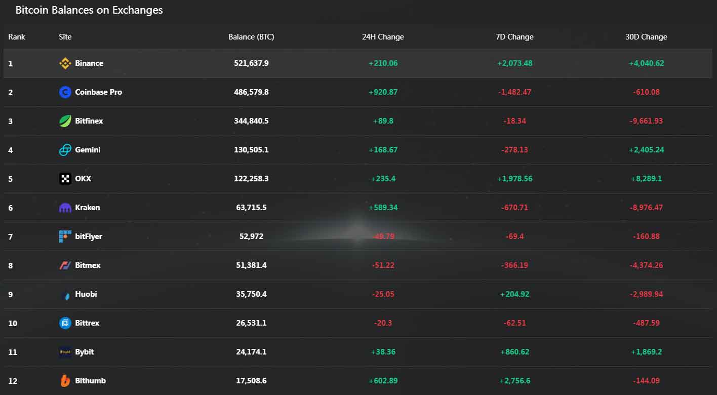This screenshot has width=717, height=395.
Task: Select Kraken balance 63,715.5
Action: coord(251,208)
